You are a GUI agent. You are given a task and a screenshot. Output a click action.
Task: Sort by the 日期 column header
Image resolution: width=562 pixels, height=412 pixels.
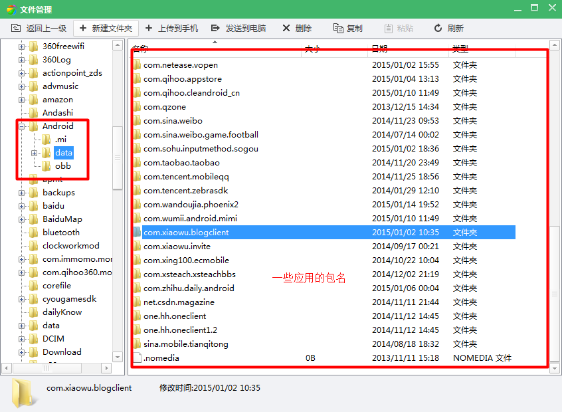pos(409,49)
